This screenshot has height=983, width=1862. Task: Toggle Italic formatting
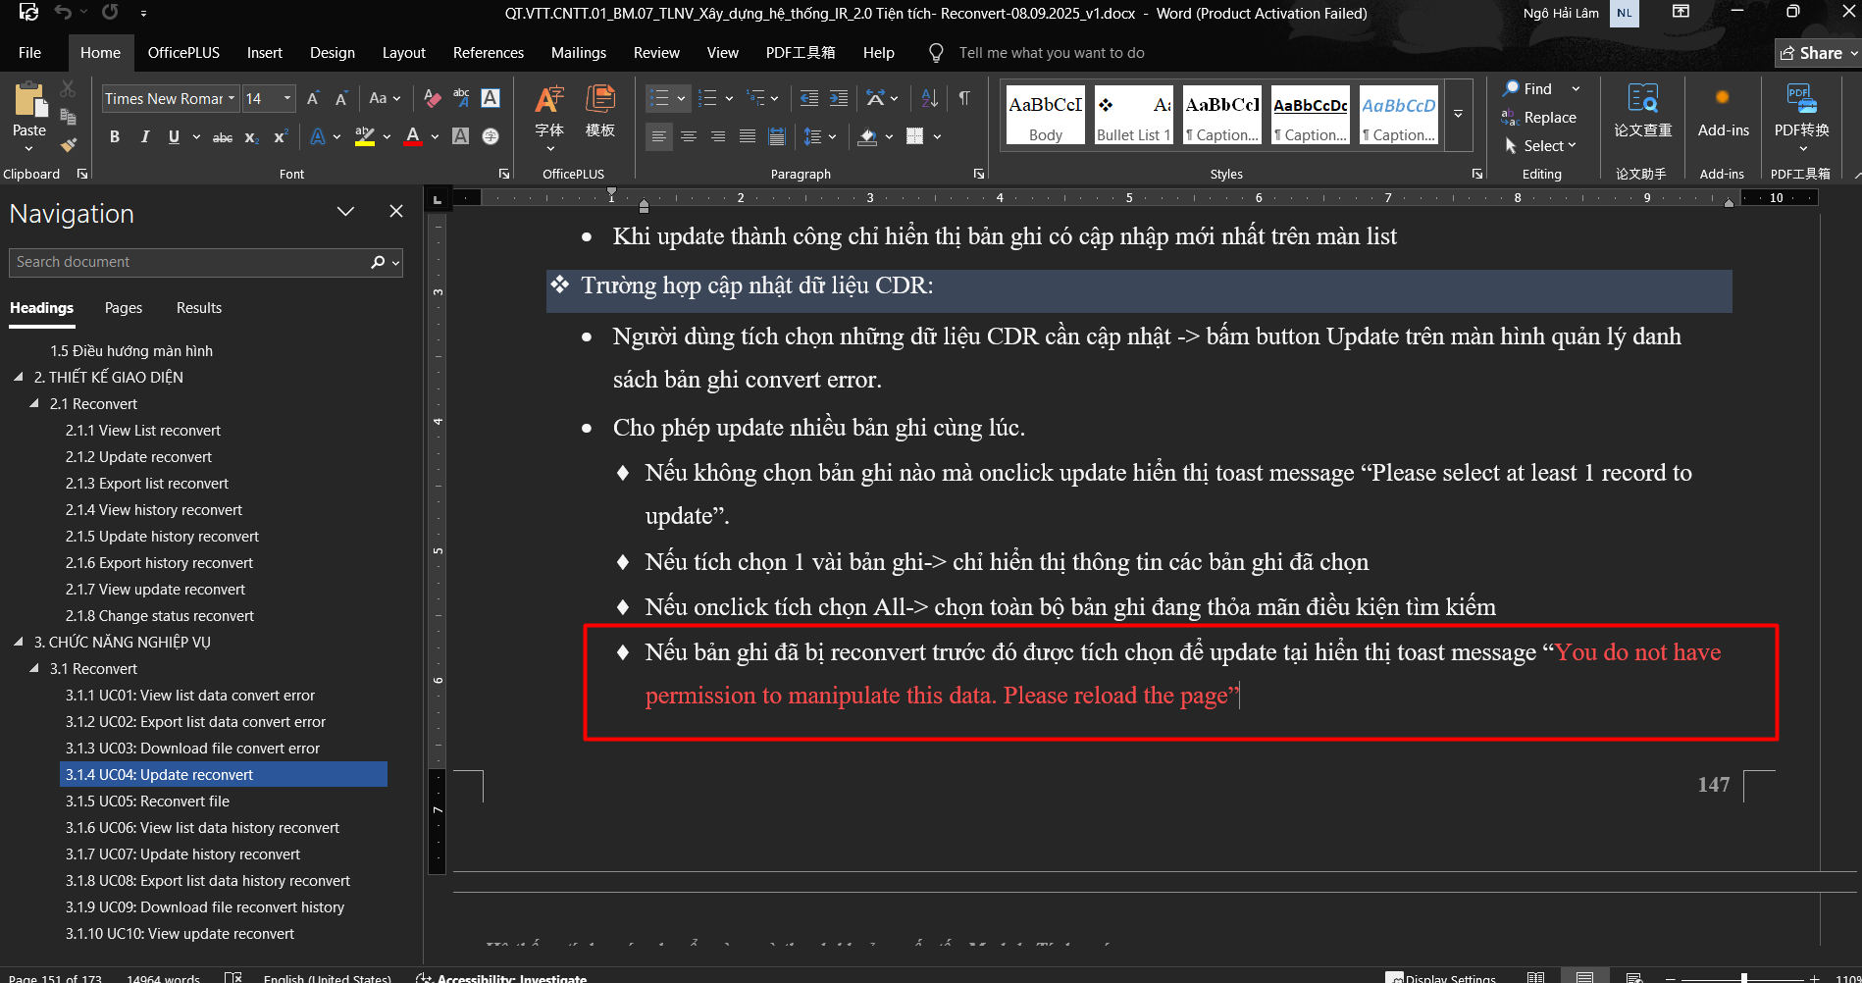(144, 137)
